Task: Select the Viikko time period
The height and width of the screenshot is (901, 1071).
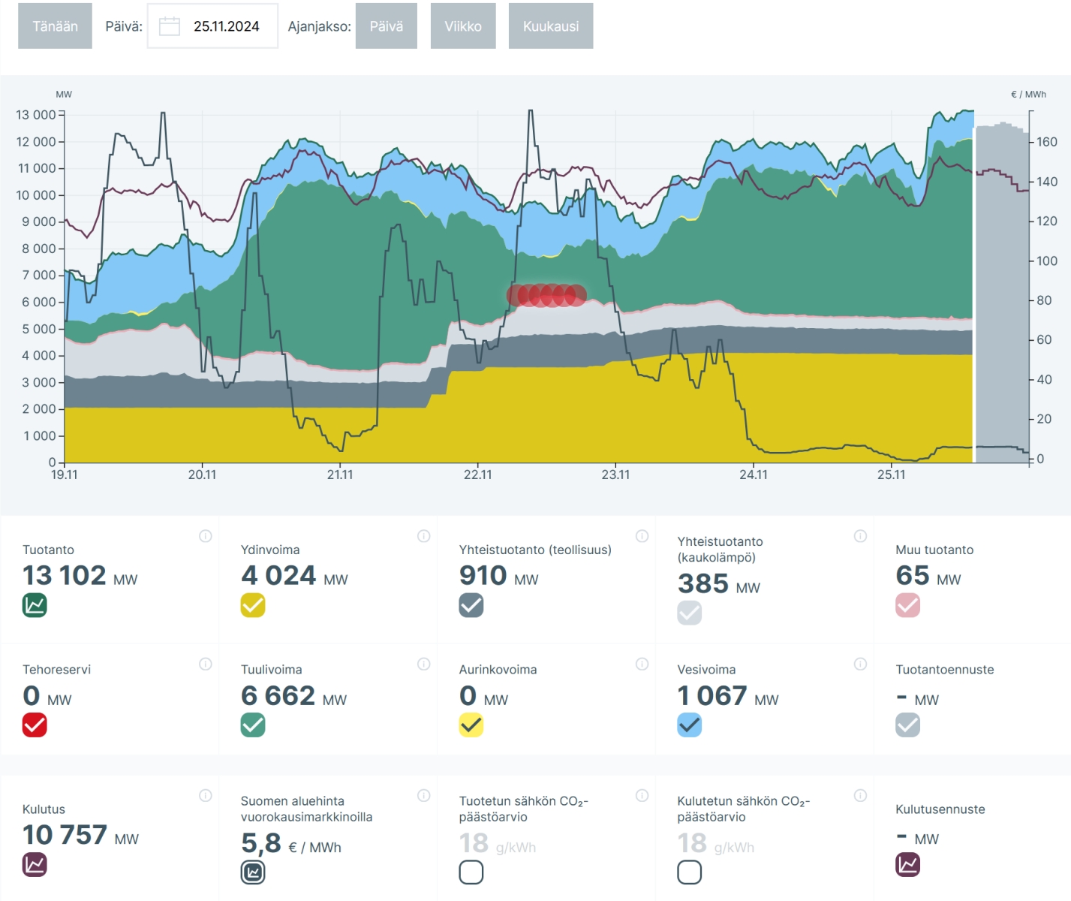Action: click(463, 26)
